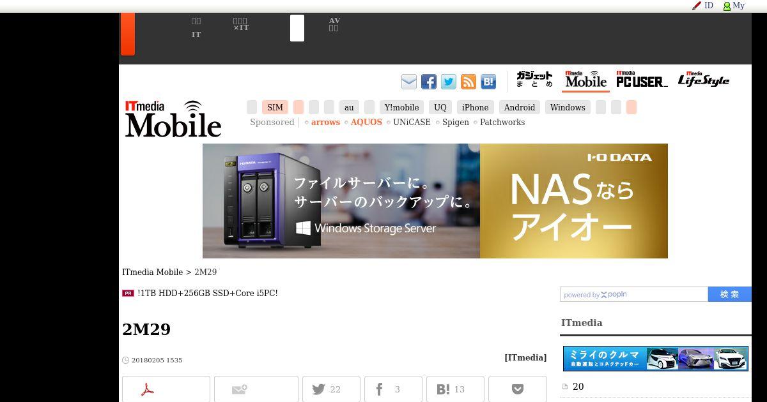Click the popIn search input field
Image resolution: width=767 pixels, height=402 pixels.
[634, 294]
